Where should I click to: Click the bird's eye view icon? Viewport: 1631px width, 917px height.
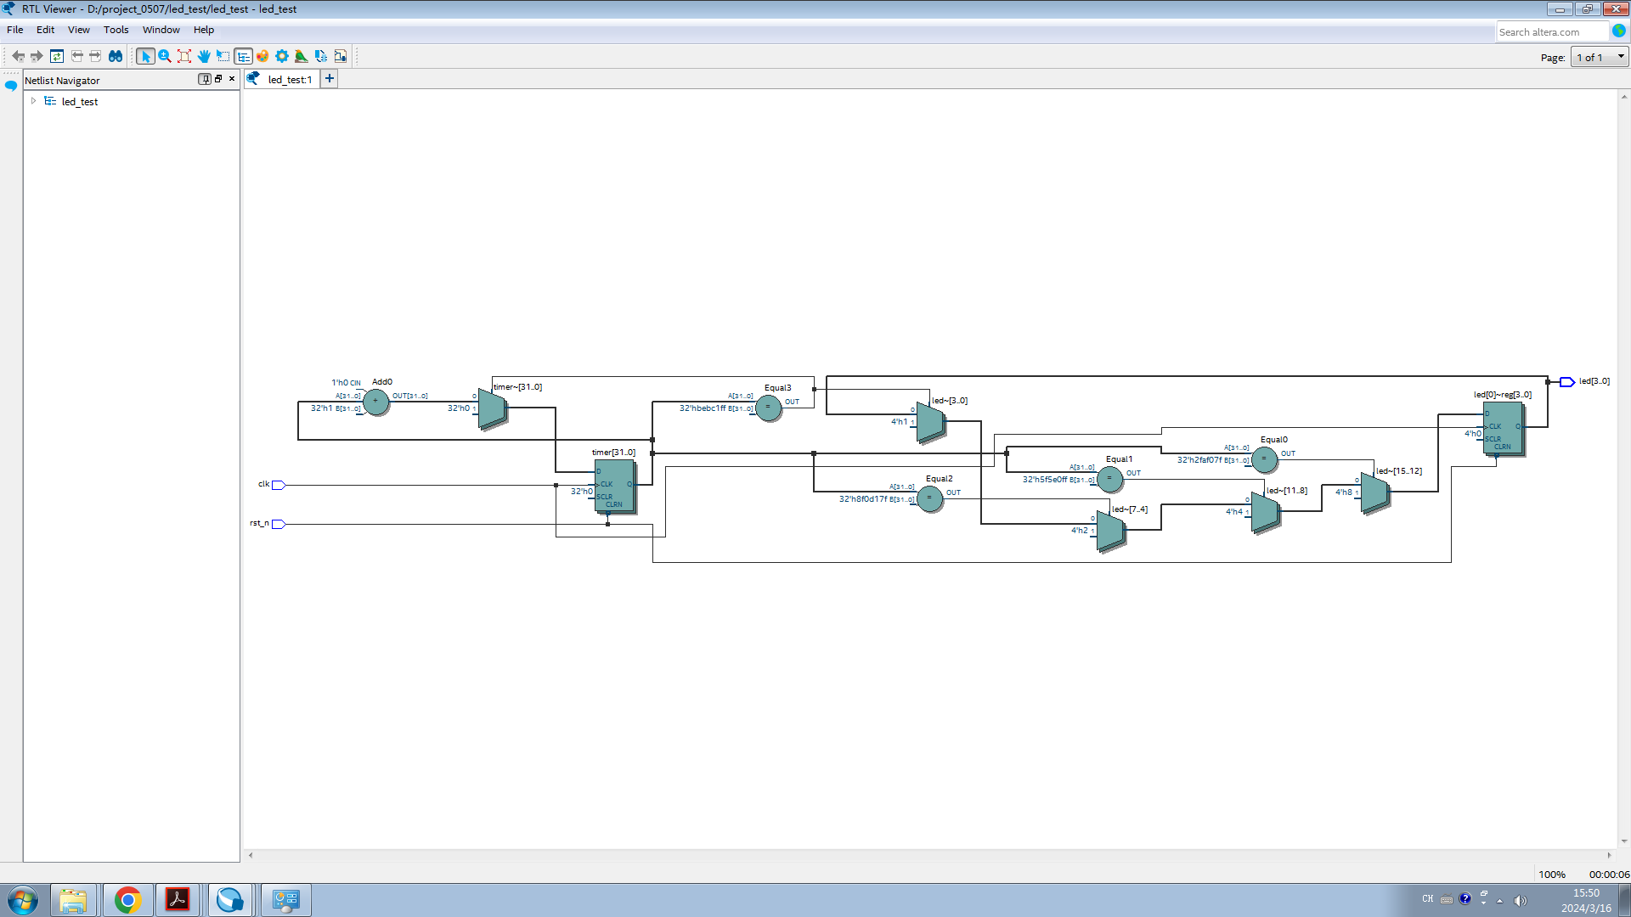click(x=302, y=56)
